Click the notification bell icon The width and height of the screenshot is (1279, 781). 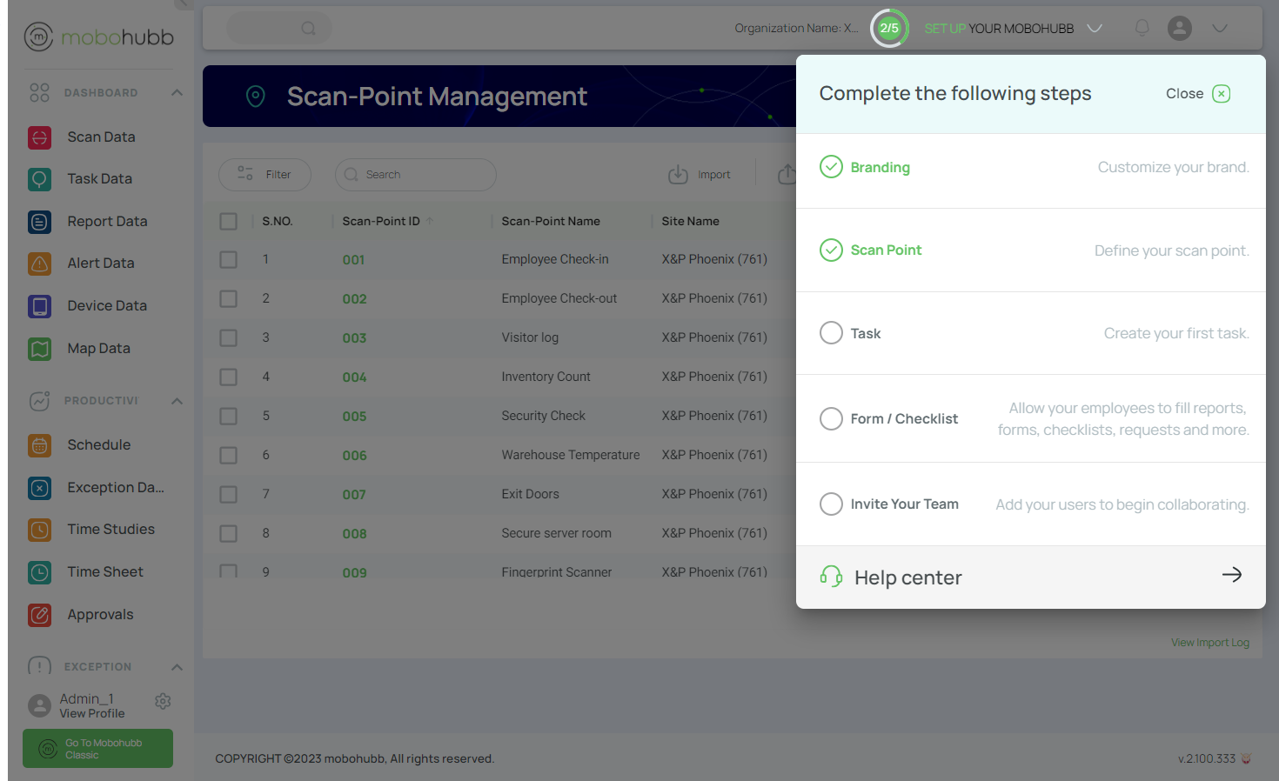click(1142, 28)
